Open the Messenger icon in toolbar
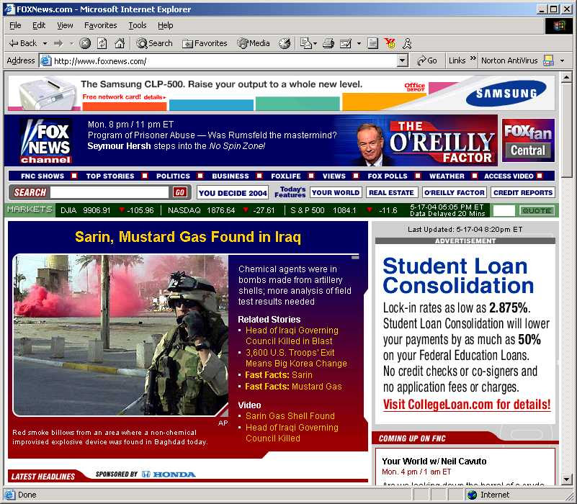This screenshot has width=577, height=504. (x=407, y=43)
